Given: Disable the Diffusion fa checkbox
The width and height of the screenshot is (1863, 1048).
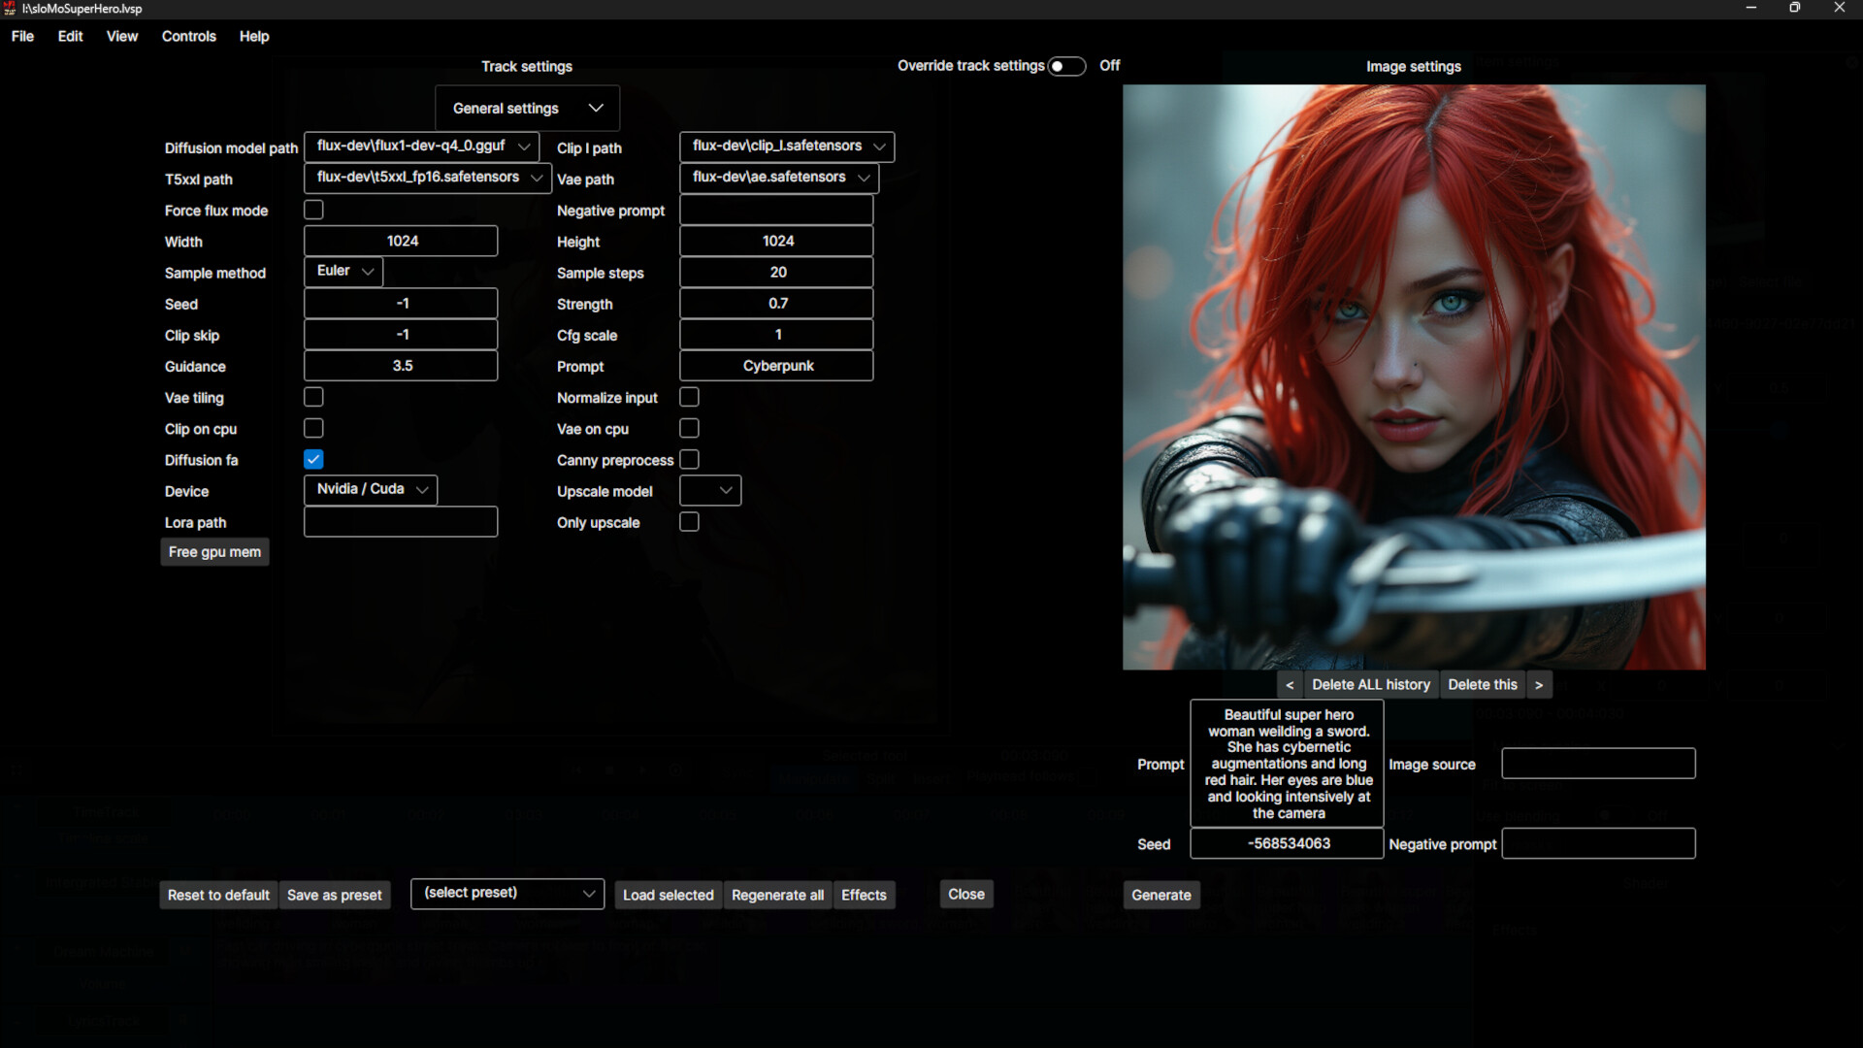Looking at the screenshot, I should (313, 459).
